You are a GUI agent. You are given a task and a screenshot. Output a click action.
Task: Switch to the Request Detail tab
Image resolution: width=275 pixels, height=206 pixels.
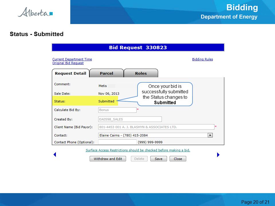(70, 73)
